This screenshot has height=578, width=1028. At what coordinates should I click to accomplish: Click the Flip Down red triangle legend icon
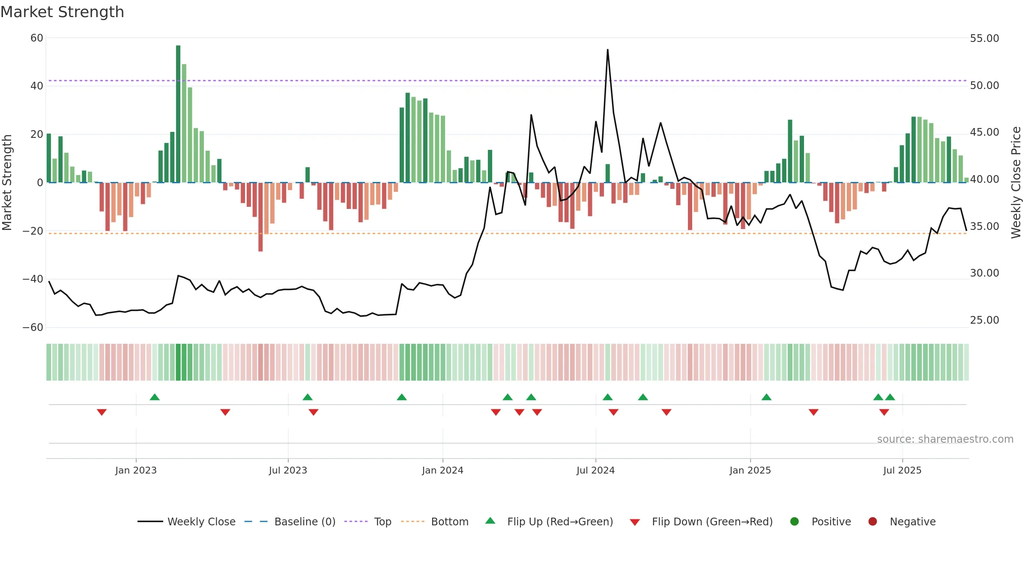point(635,522)
